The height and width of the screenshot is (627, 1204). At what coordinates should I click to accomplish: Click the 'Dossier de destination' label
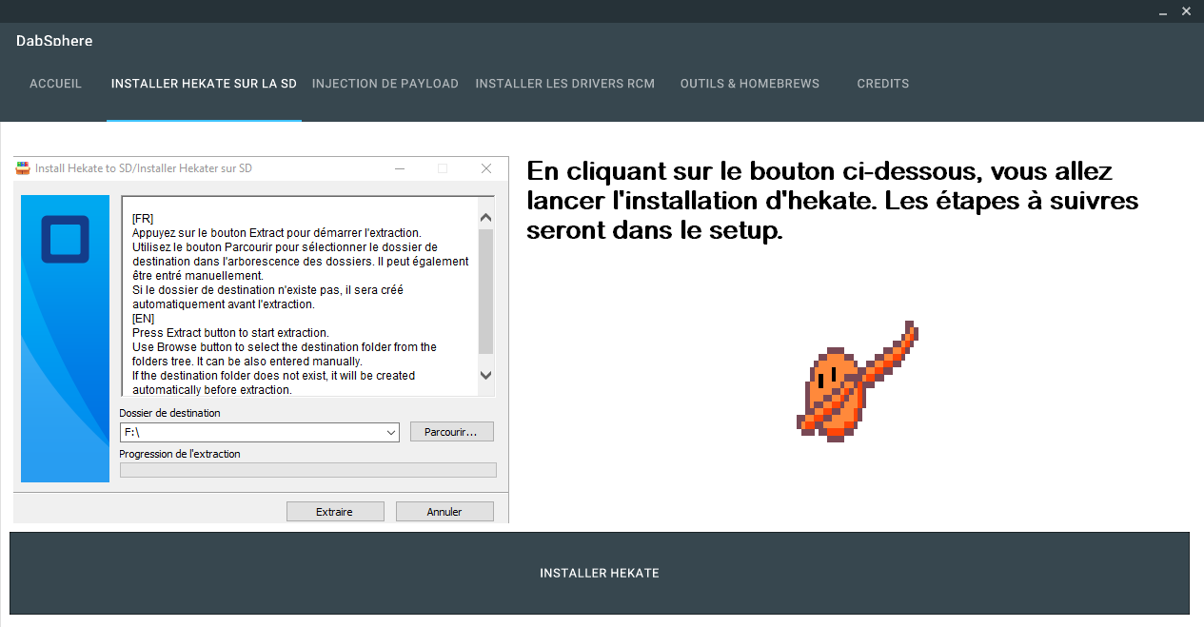[x=169, y=413]
